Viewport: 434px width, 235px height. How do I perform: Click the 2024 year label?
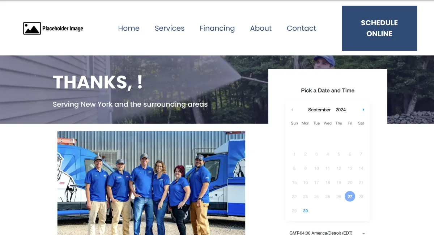click(341, 110)
